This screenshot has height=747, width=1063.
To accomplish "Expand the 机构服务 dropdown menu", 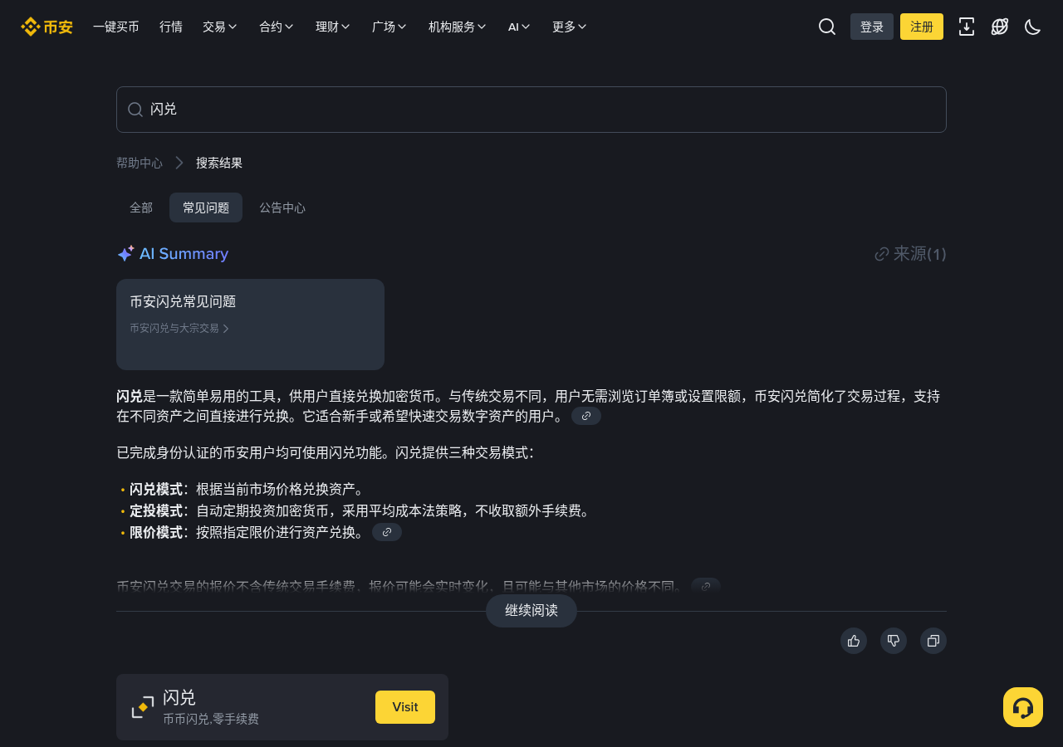I will [x=458, y=27].
